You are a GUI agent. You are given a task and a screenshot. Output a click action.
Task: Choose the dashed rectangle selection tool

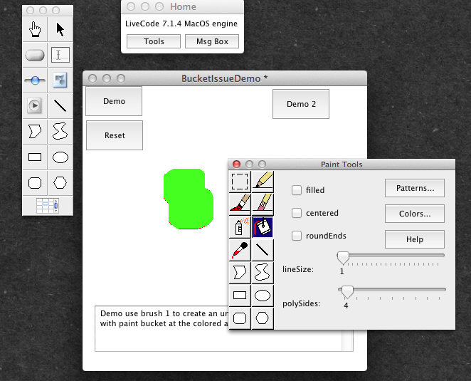click(x=240, y=182)
